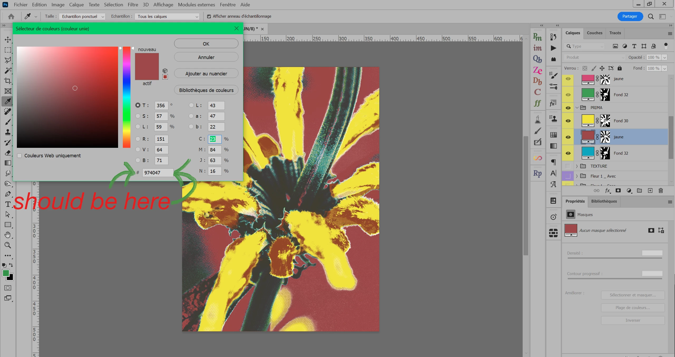This screenshot has height=357, width=675.
Task: Select the Zoom tool
Action: (x=8, y=245)
